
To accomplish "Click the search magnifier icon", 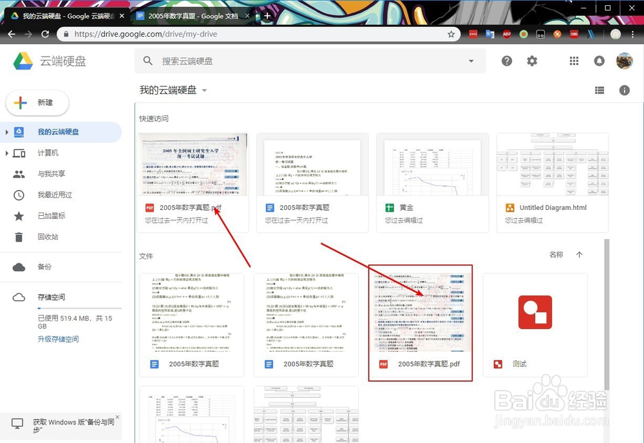I will [147, 61].
